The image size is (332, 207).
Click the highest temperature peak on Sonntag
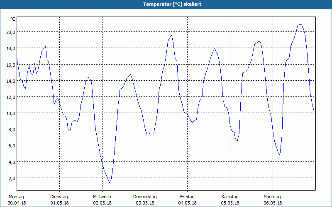click(300, 25)
